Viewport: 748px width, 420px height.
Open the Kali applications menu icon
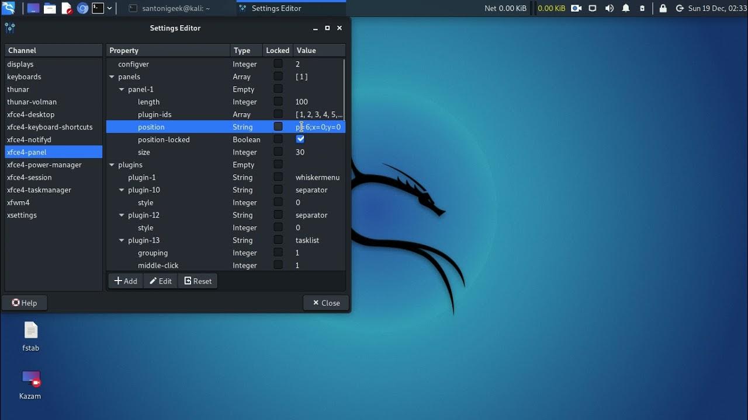(8, 8)
